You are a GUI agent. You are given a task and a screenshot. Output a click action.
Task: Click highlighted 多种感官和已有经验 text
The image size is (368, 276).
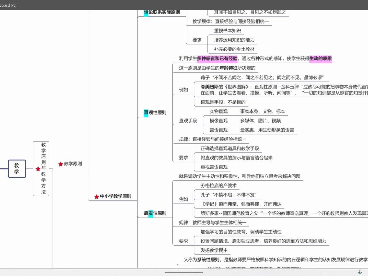click(x=217, y=59)
